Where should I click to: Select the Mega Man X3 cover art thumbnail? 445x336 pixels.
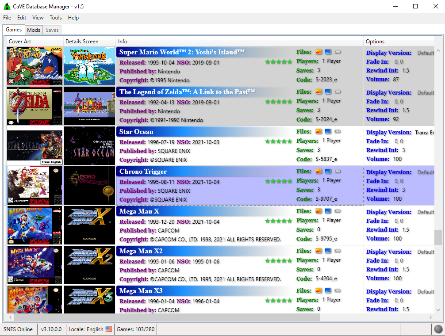point(35,299)
